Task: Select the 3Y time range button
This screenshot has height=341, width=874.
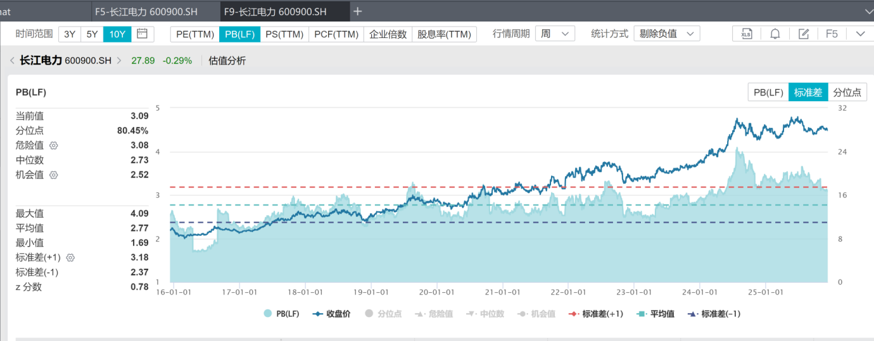Action: [70, 34]
